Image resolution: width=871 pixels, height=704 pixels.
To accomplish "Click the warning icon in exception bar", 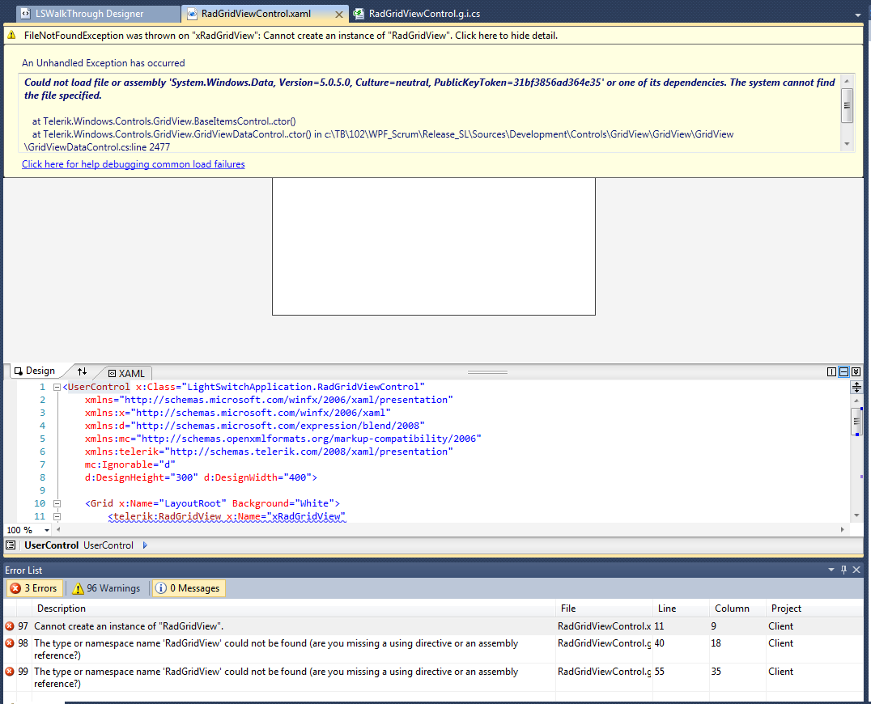I will click(x=11, y=36).
